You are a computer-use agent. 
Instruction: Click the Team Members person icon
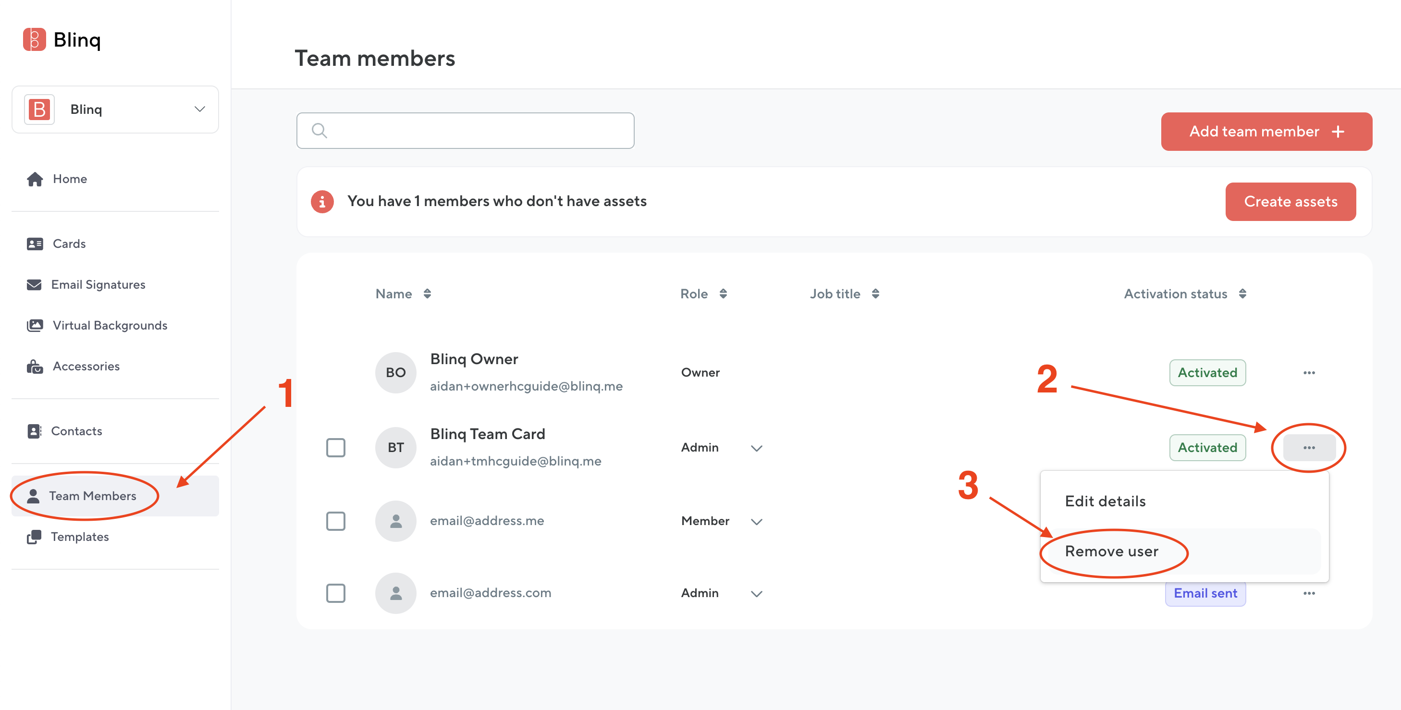coord(33,496)
